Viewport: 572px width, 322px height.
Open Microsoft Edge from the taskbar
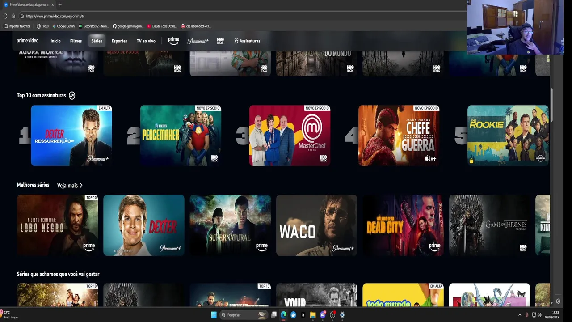click(x=283, y=315)
